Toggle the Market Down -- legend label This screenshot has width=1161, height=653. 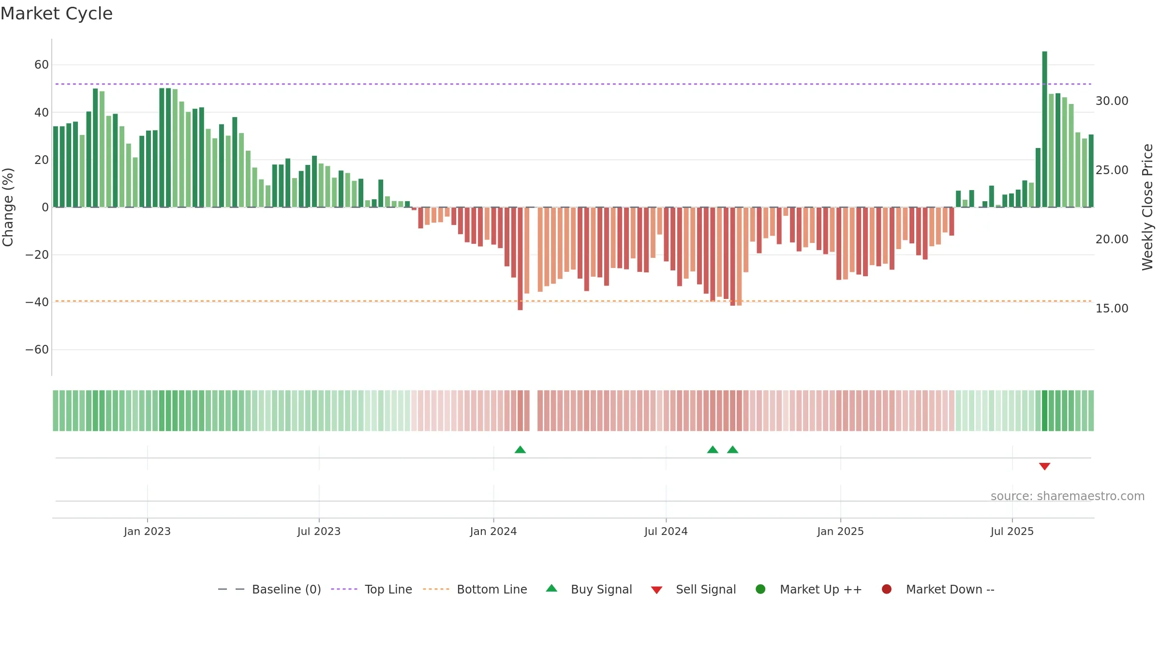(x=950, y=589)
